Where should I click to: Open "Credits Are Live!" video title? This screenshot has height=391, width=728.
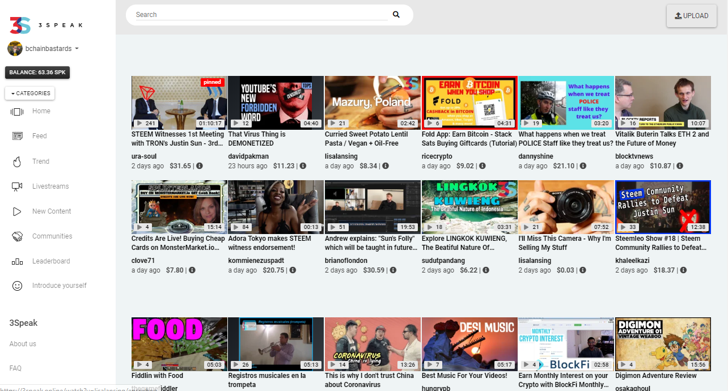(x=178, y=243)
